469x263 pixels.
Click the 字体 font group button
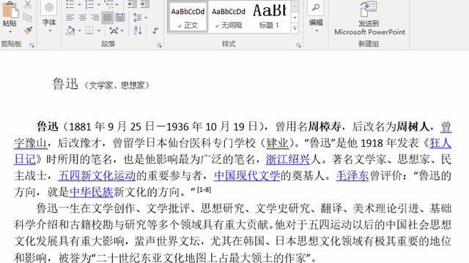coord(49,13)
